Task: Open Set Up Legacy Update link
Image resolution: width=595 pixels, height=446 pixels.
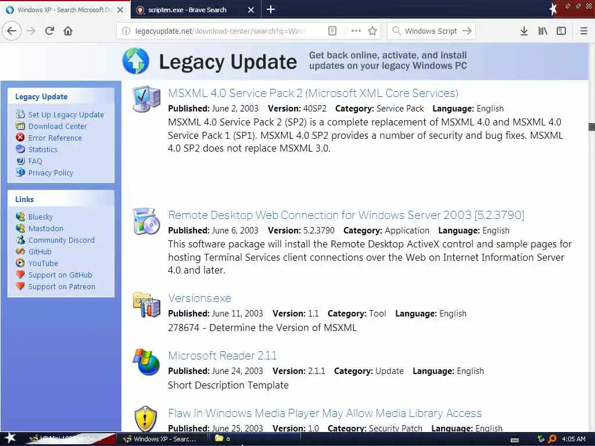Action: (x=66, y=114)
